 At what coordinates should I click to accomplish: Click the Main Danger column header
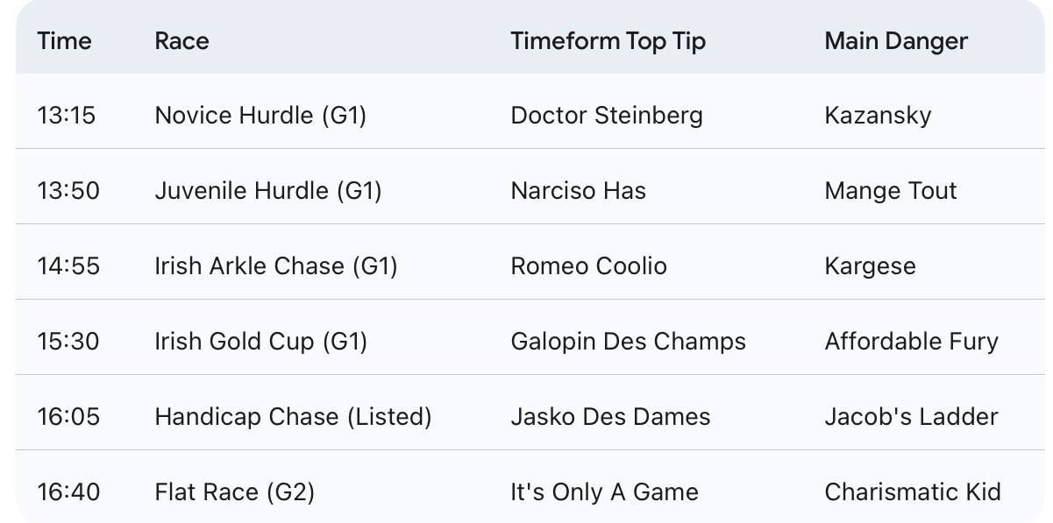(x=896, y=41)
